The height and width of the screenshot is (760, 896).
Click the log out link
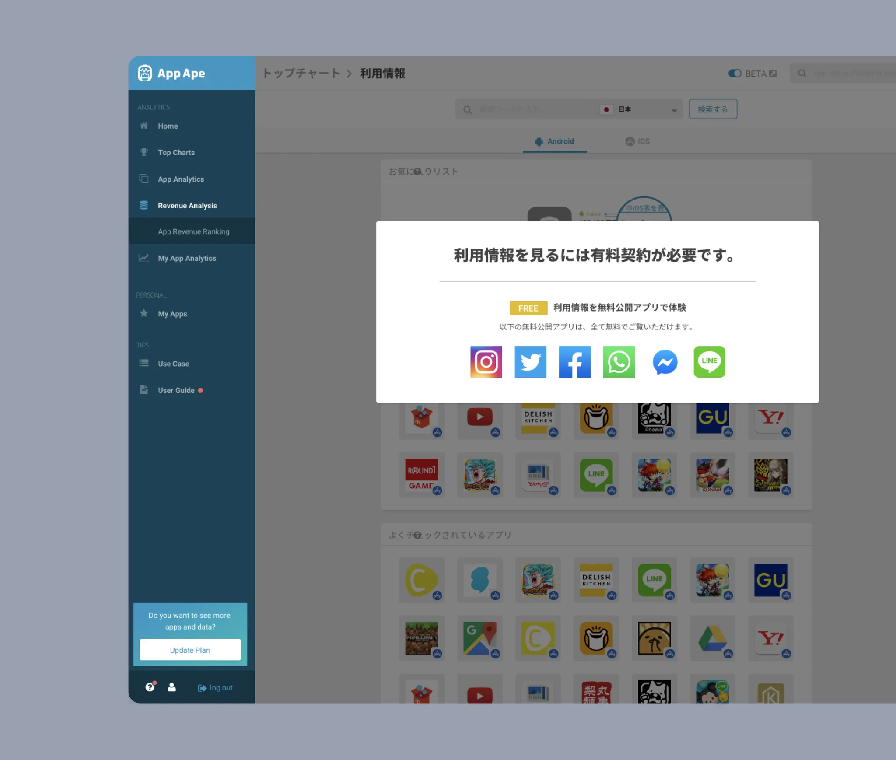pyautogui.click(x=215, y=688)
